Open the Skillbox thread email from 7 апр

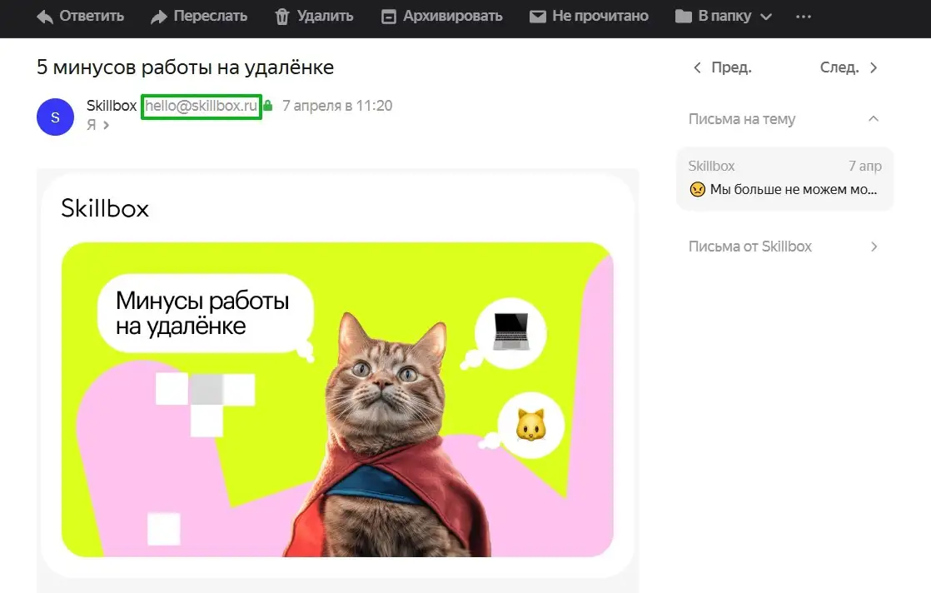(784, 178)
